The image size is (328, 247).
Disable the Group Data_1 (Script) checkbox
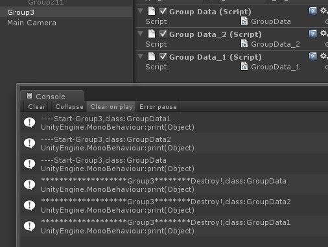pos(163,56)
